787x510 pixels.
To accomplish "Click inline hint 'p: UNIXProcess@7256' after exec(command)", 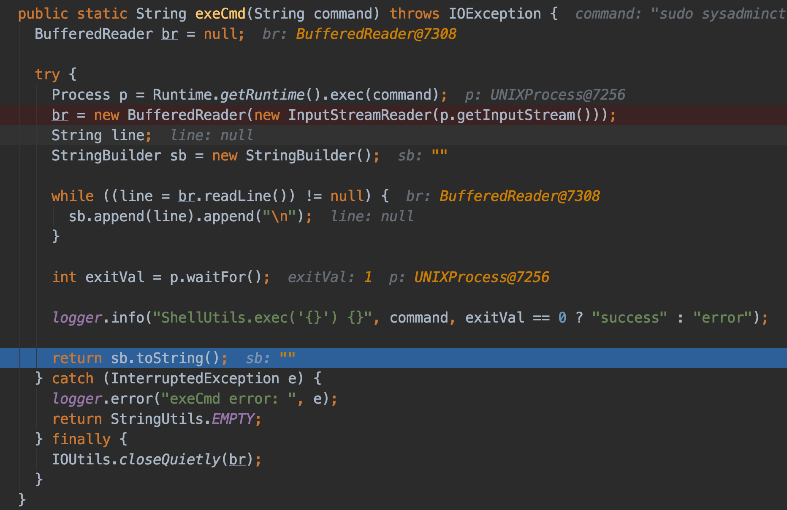I will pyautogui.click(x=545, y=95).
